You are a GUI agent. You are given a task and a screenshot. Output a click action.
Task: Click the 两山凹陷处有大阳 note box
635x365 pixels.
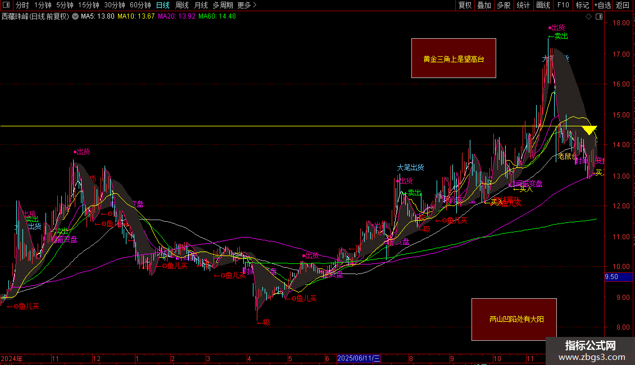point(514,320)
